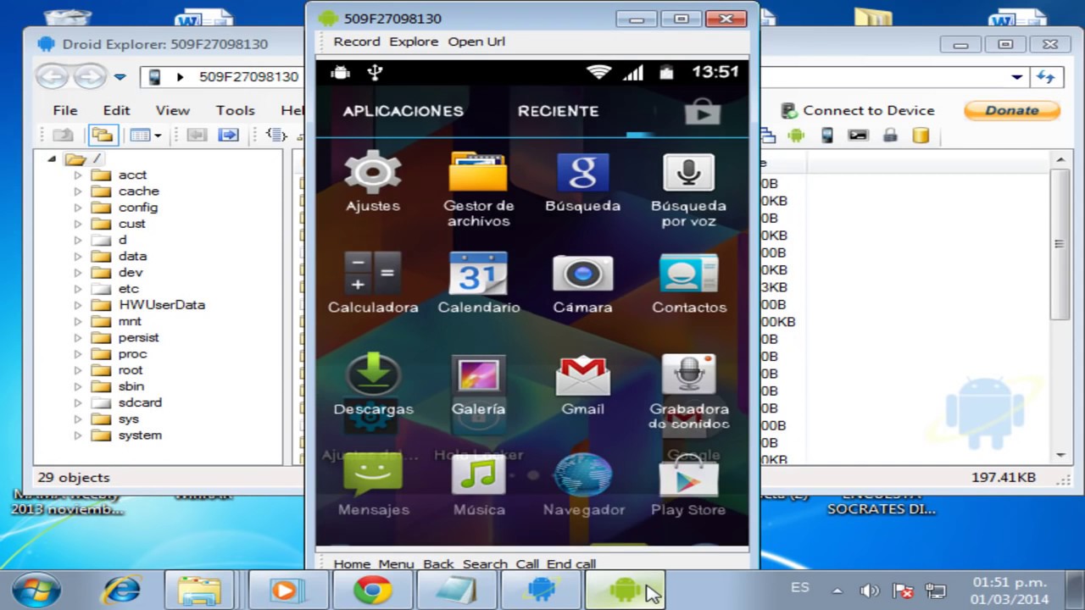Click the Connect to Device button

point(858,110)
